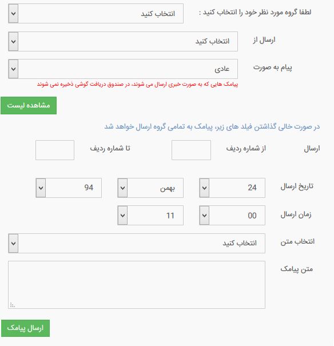Click the textarea resize grip handle
Screen dimensions: 334x346
coord(13,305)
